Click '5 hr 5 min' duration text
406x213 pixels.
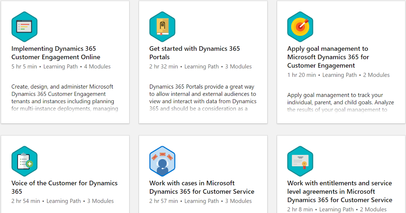click(24, 67)
